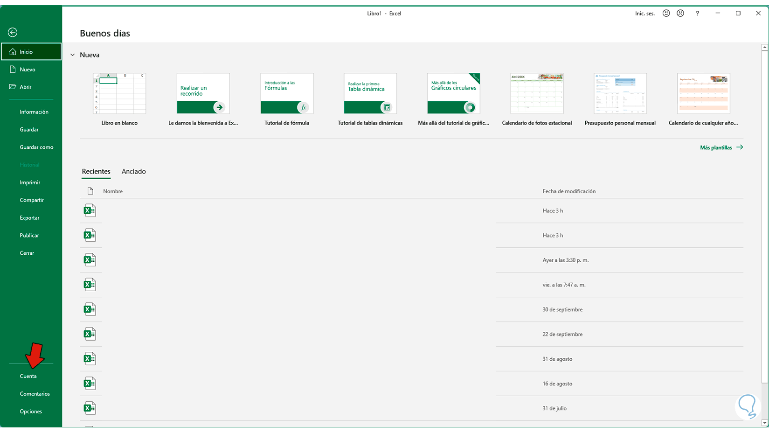769x433 pixels.
Task: Click the back arrow to return to workbook
Action: coord(13,32)
